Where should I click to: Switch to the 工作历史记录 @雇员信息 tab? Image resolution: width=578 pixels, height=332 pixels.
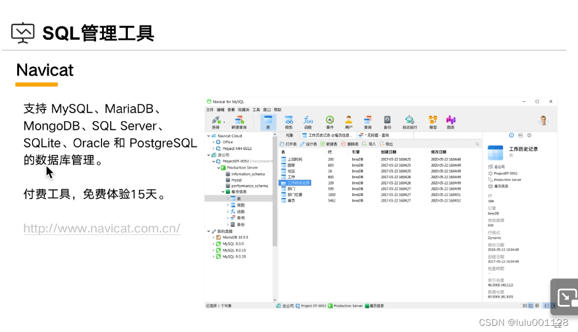(x=328, y=135)
